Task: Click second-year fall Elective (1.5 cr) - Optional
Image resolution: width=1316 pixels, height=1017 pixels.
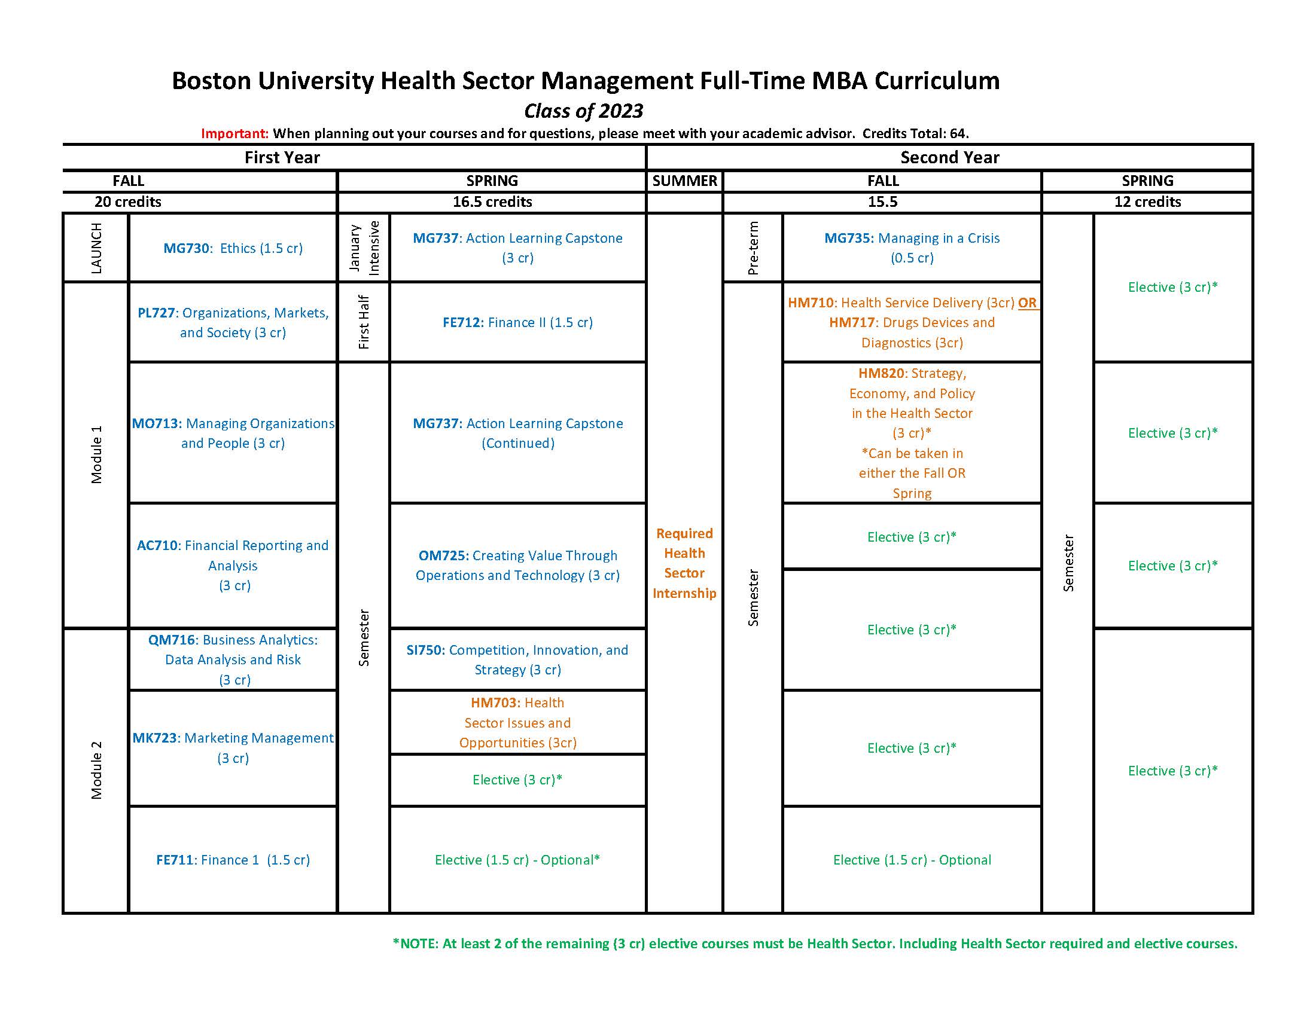Action: pyautogui.click(x=912, y=860)
